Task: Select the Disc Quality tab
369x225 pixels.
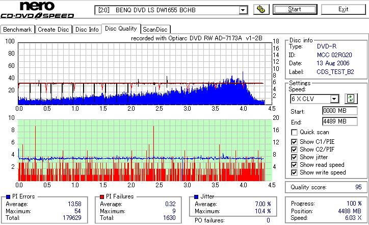Action: (x=121, y=29)
